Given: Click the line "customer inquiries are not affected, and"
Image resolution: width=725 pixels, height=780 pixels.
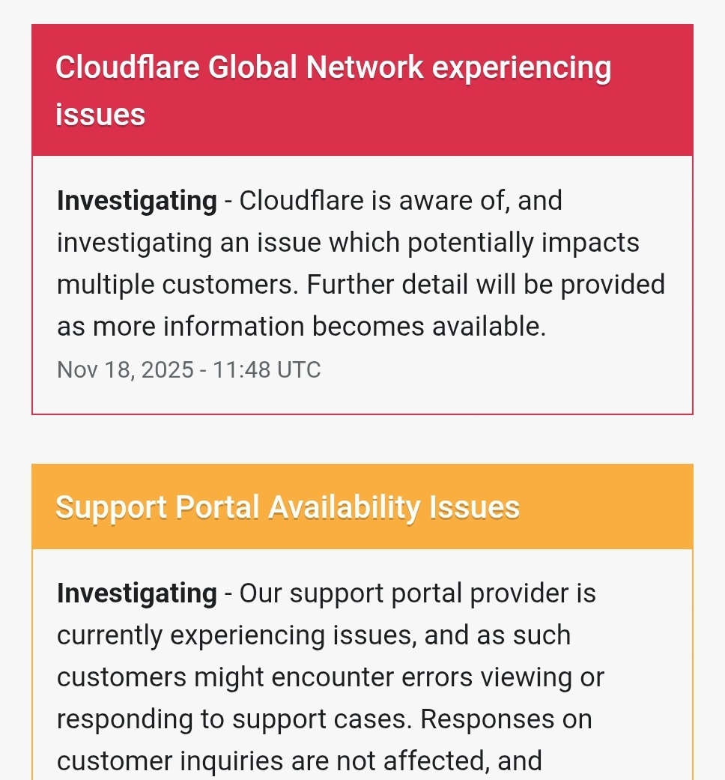Looking at the screenshot, I should point(300,761).
